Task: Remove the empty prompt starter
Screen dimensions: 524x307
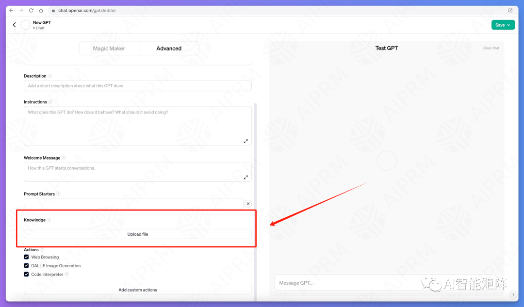Action: pyautogui.click(x=248, y=203)
